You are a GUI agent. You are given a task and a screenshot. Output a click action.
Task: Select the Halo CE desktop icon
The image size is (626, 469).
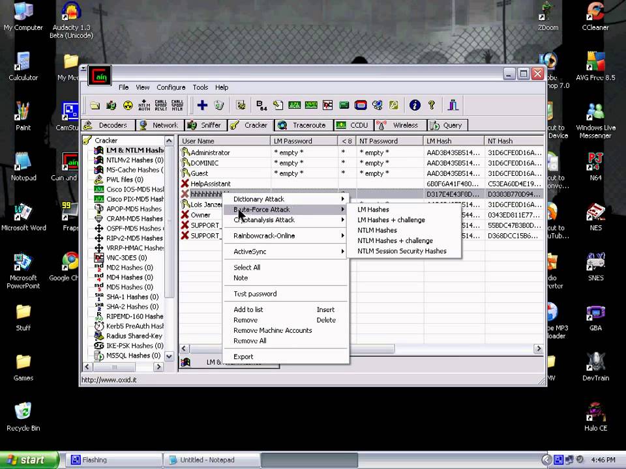coord(595,417)
